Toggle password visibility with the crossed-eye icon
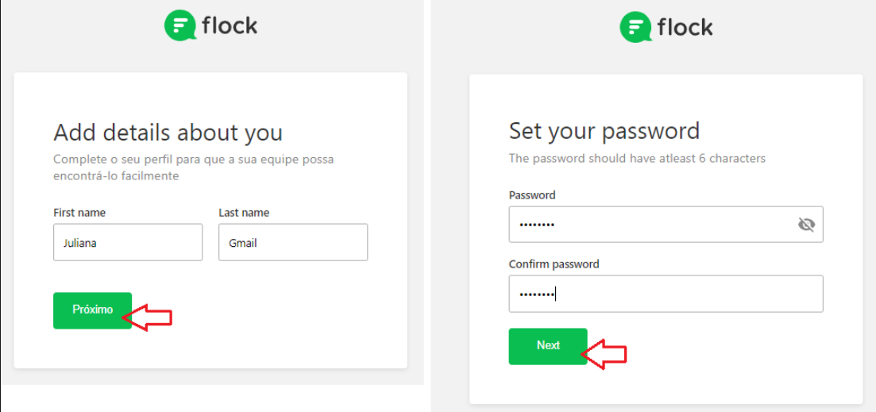 [805, 225]
